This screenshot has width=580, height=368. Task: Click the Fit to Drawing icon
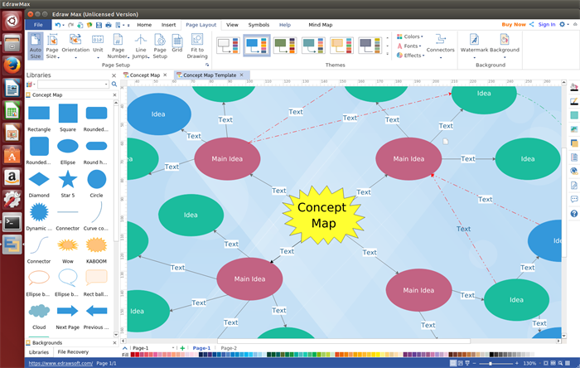pos(197,46)
